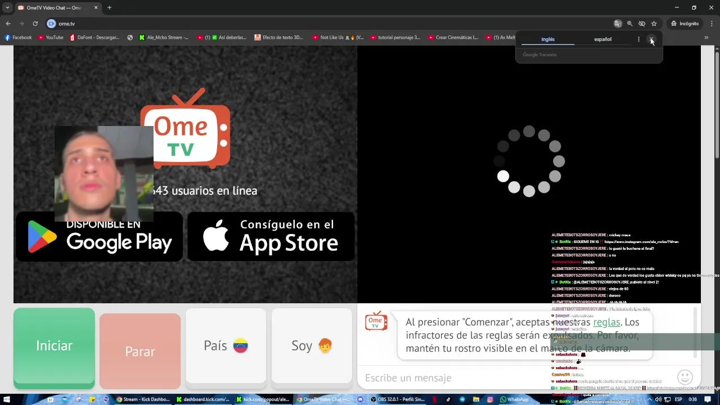720x405 pixels.
Task: Click the ESP language indicator in tray
Action: pos(678,399)
